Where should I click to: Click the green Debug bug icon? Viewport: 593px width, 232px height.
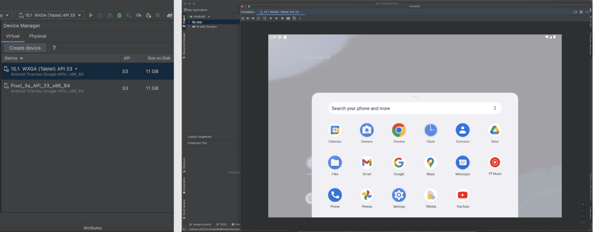click(x=119, y=15)
